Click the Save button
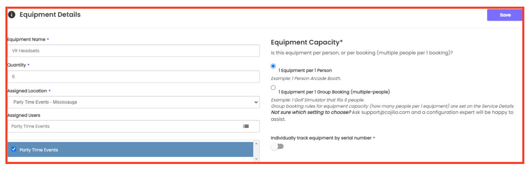The image size is (531, 181). pyautogui.click(x=505, y=15)
